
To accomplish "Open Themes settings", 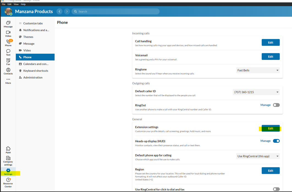I will (x=35, y=37).
